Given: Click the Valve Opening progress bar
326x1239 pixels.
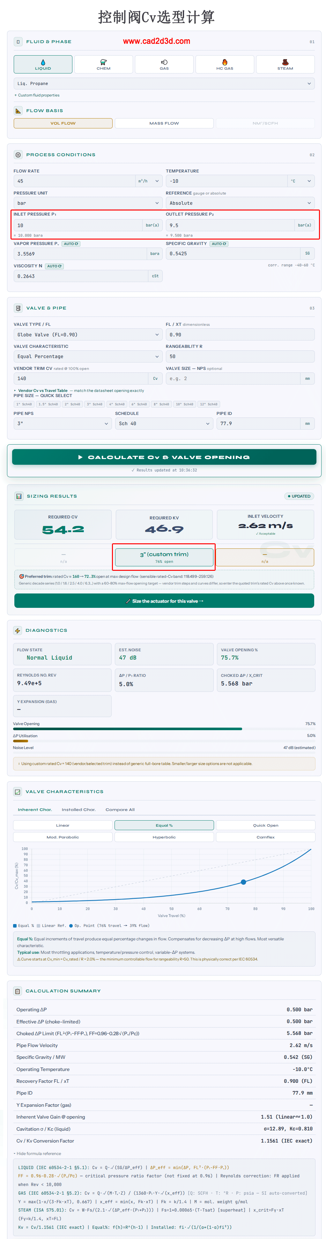Looking at the screenshot, I should click(x=164, y=729).
